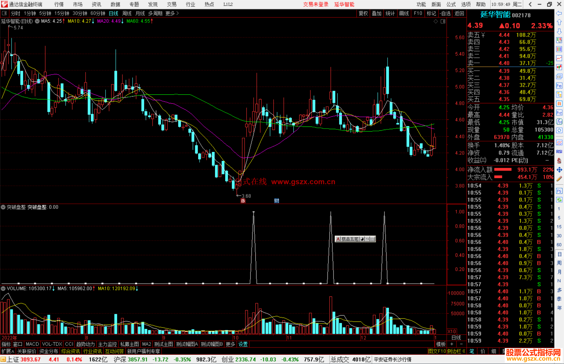
Task: Open the F10 sidebar icon
Action: pyautogui.click(x=559, y=86)
